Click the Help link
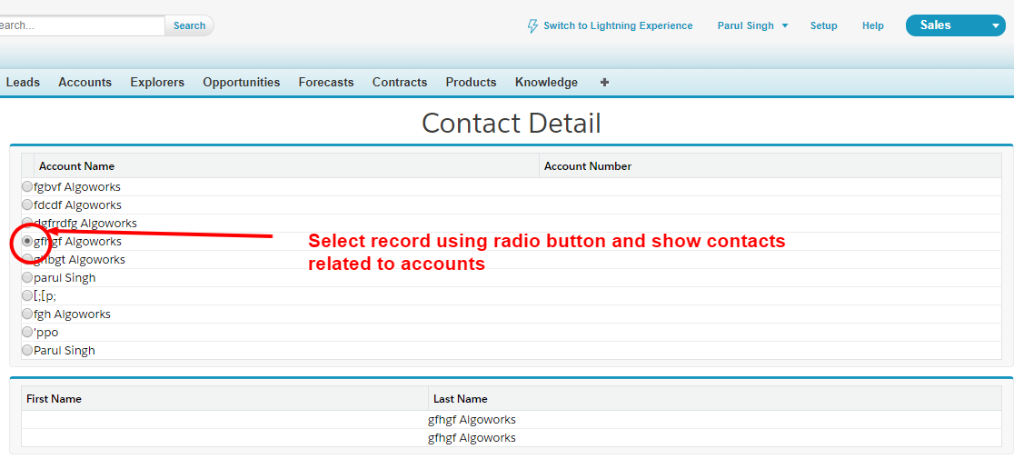 (x=872, y=26)
